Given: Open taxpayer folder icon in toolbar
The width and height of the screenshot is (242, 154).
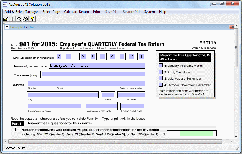Looking at the screenshot, I should (6, 19).
